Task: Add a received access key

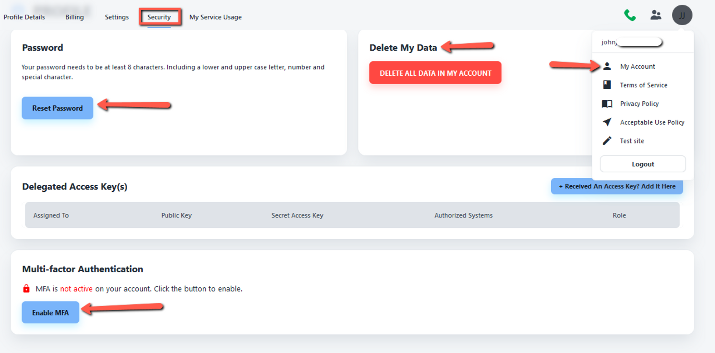Action: click(x=617, y=186)
